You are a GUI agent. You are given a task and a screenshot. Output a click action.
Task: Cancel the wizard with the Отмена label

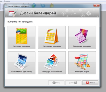92,83
